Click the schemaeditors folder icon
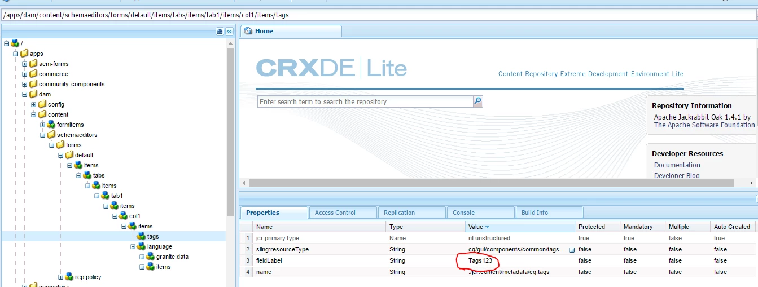Viewport: 758px width, 287px height. click(x=51, y=135)
